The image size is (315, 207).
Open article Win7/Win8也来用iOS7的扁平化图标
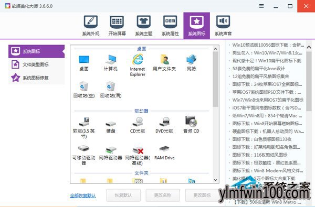(268, 100)
